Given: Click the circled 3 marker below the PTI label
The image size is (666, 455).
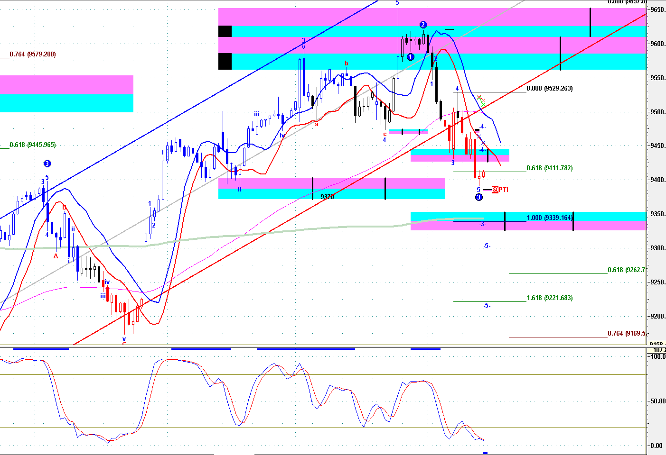Looking at the screenshot, I should tap(478, 197).
